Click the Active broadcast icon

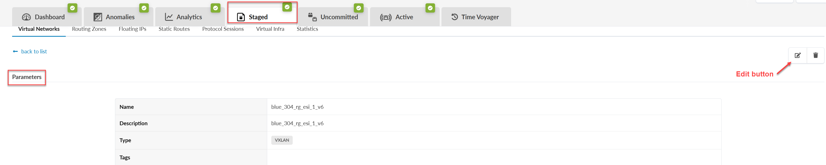pyautogui.click(x=386, y=17)
